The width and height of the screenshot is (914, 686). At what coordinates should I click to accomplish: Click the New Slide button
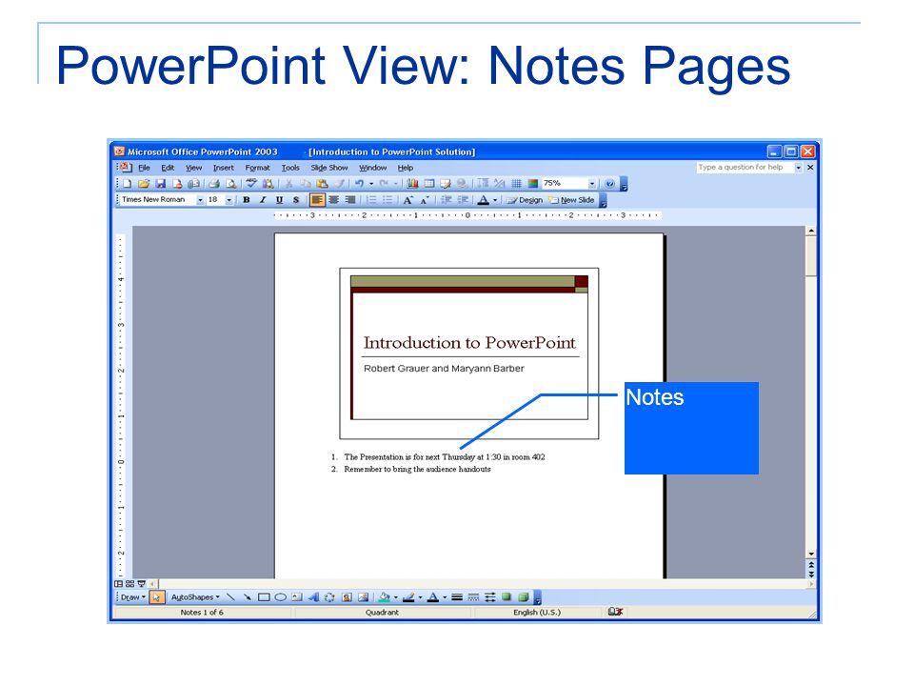point(571,199)
